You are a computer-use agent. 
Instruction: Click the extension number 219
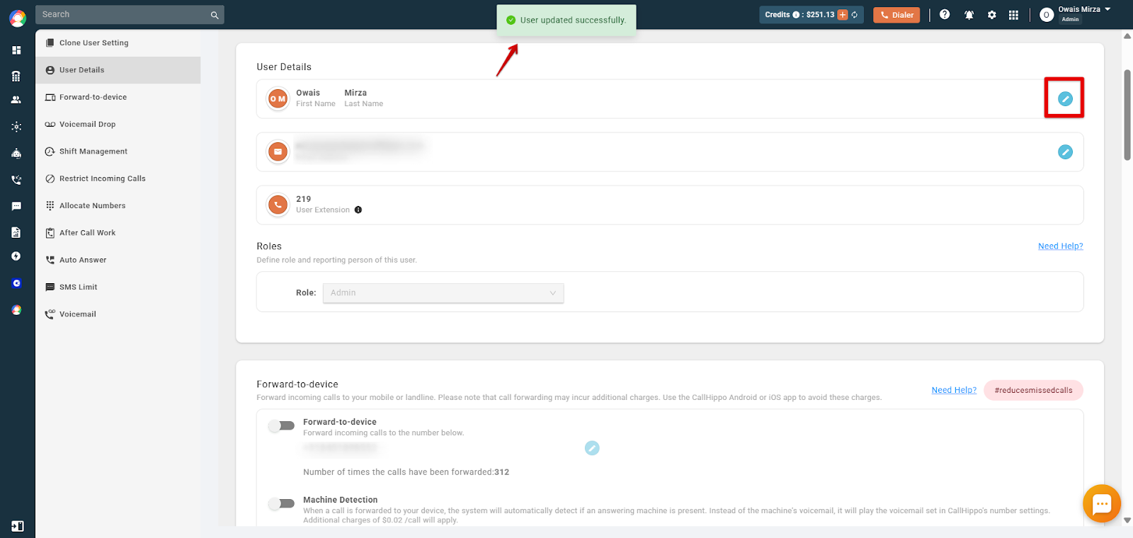pyautogui.click(x=304, y=199)
